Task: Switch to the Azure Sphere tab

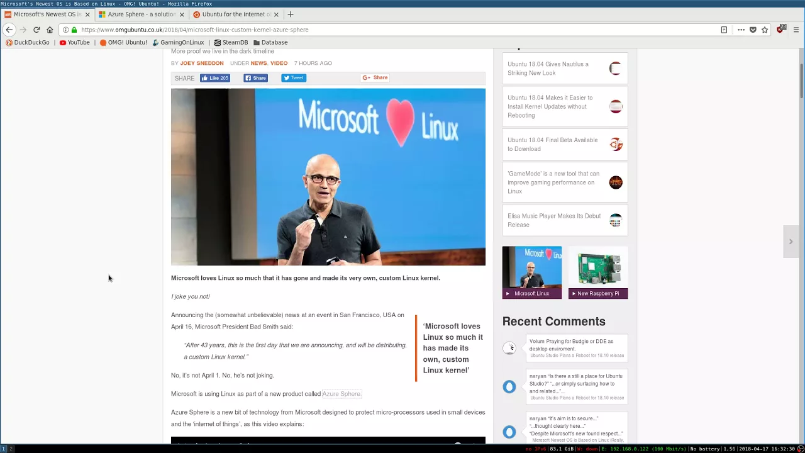Action: pos(142,14)
